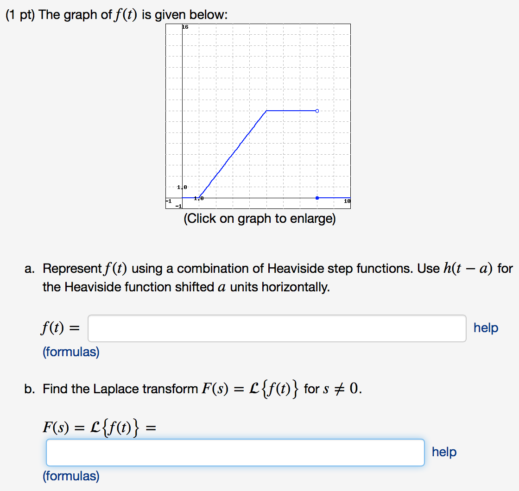Image resolution: width=519 pixels, height=491 pixels.
Task: Click the (formulas) link under part a
Action: pyautogui.click(x=71, y=352)
